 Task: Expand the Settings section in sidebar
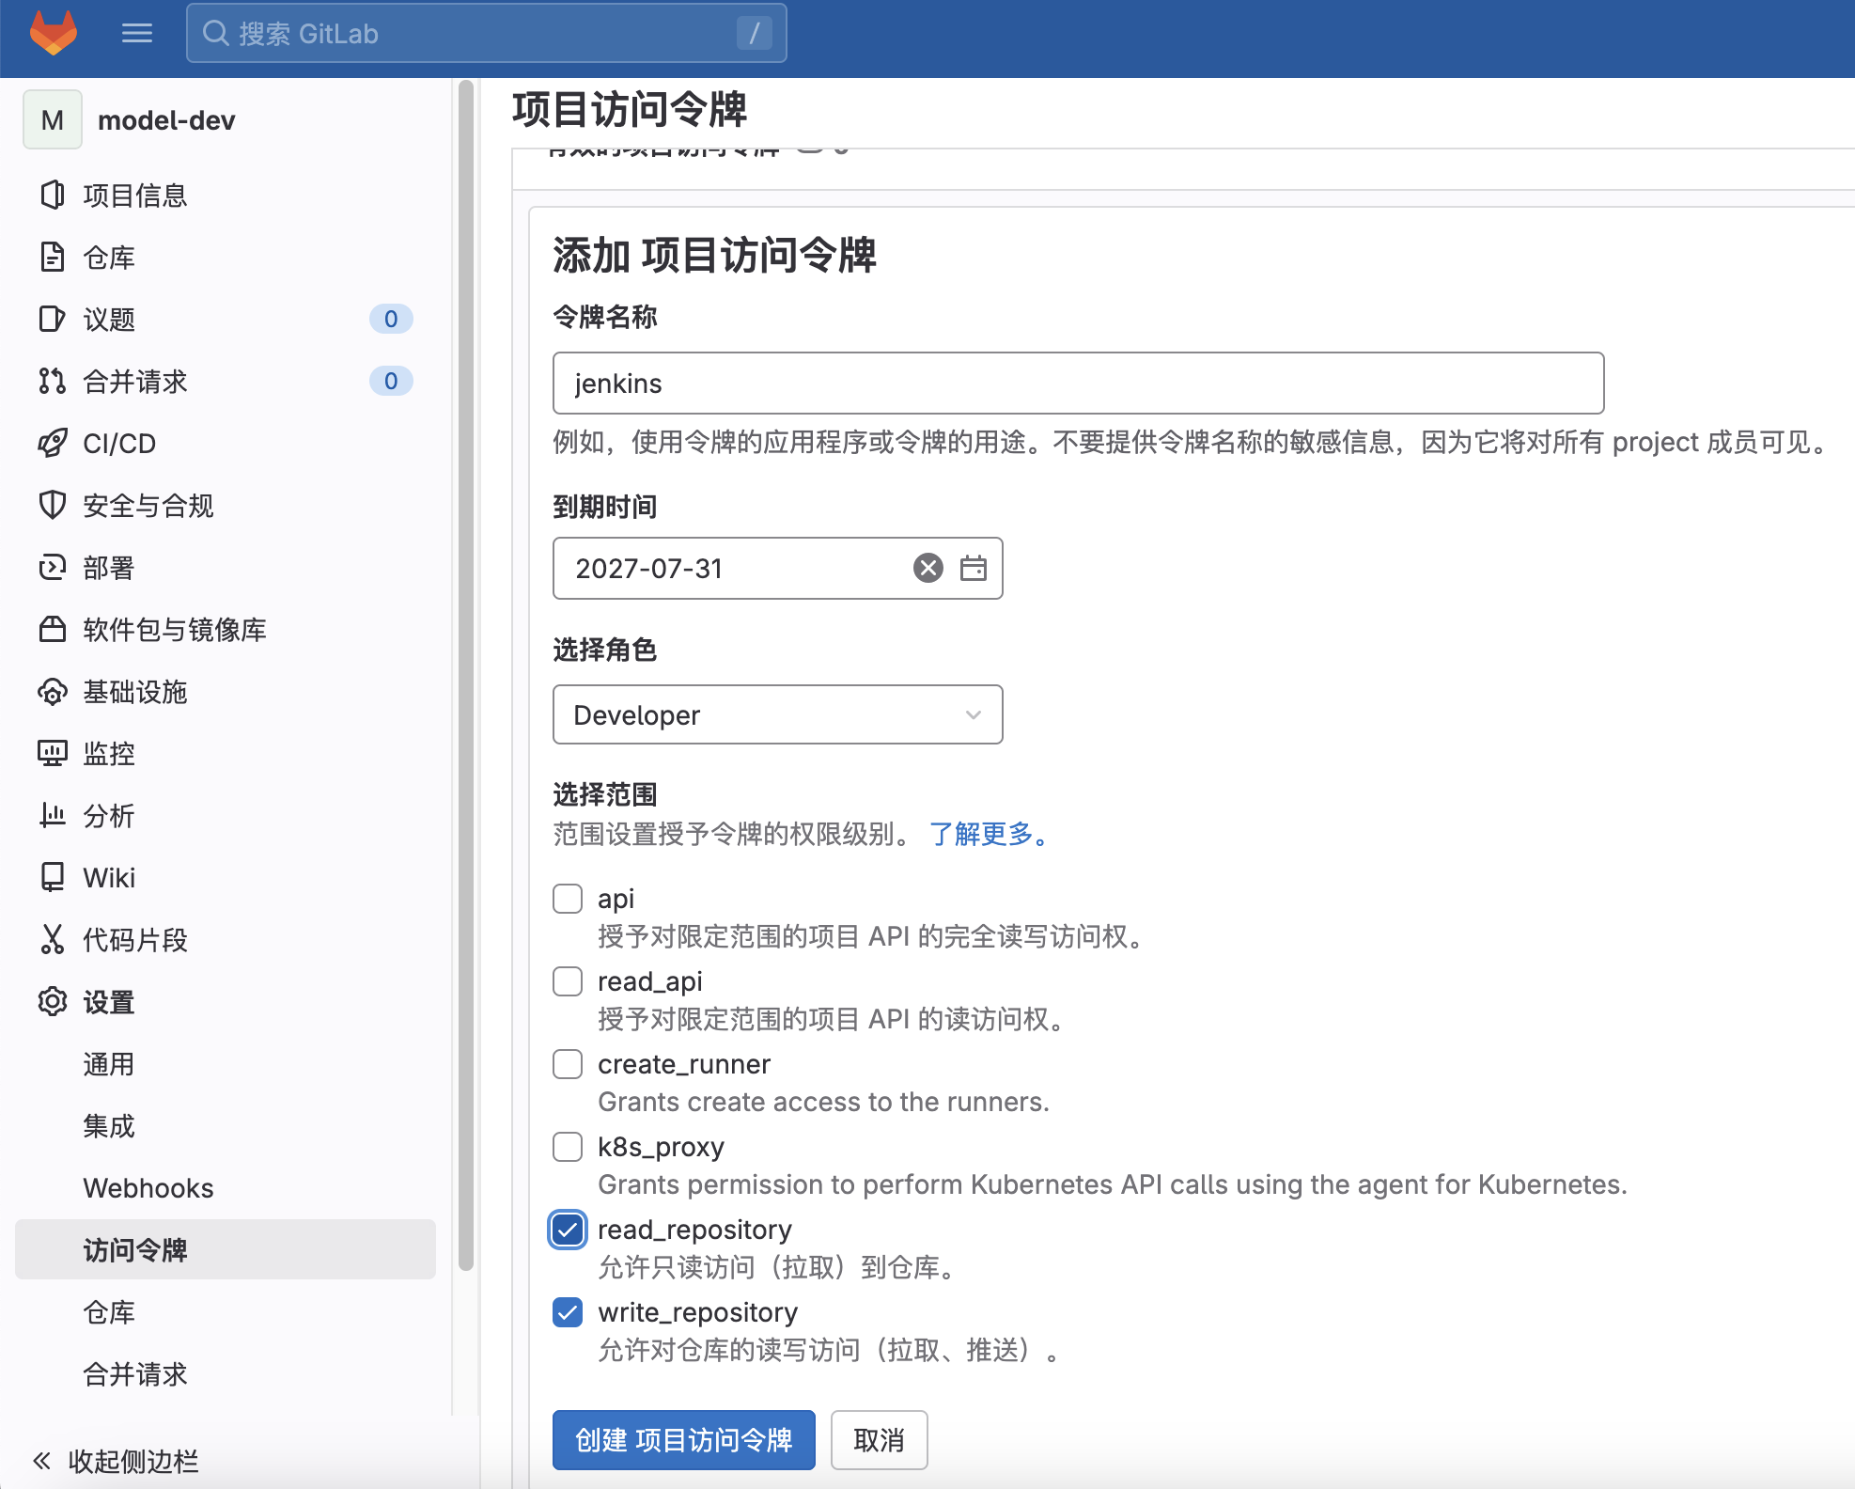(x=109, y=1002)
